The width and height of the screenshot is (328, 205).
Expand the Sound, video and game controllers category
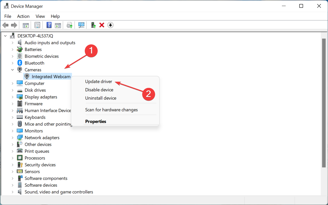13,192
